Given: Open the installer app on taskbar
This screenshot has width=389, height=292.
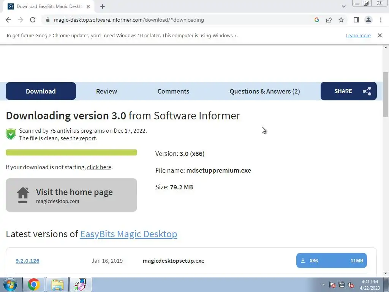Looking at the screenshot, I should pyautogui.click(x=81, y=284).
